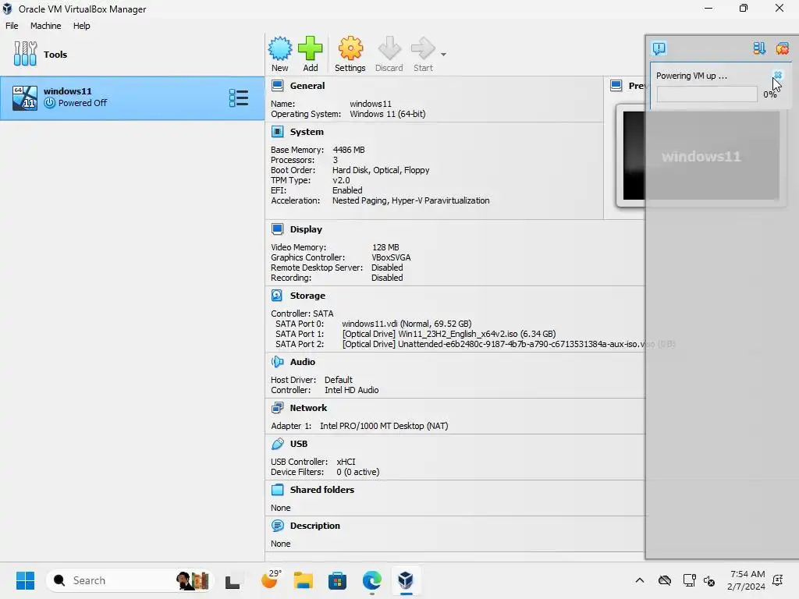
Task: Click the keep finished progresses icon
Action: tap(759, 48)
